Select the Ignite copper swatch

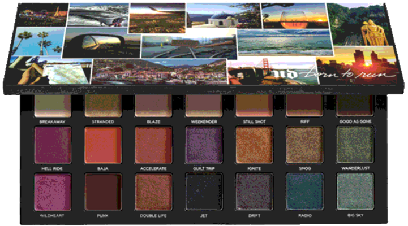click(x=254, y=145)
